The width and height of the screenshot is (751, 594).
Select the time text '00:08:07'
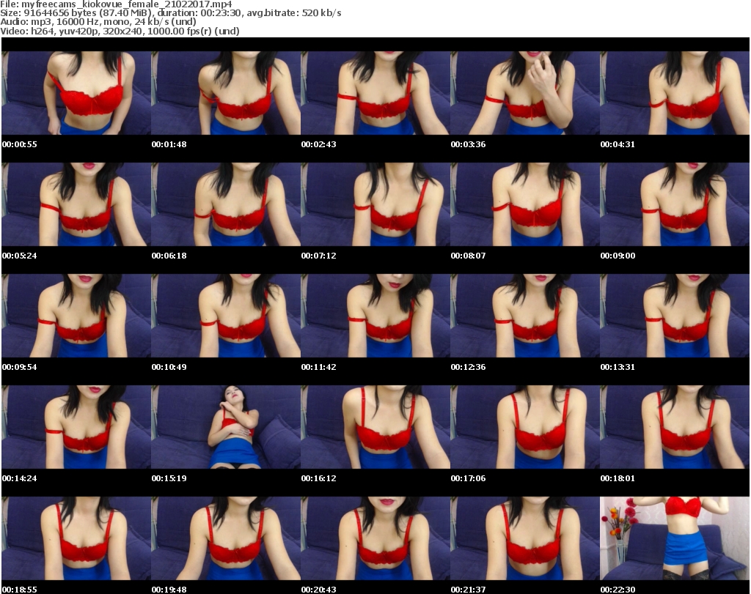tap(468, 256)
